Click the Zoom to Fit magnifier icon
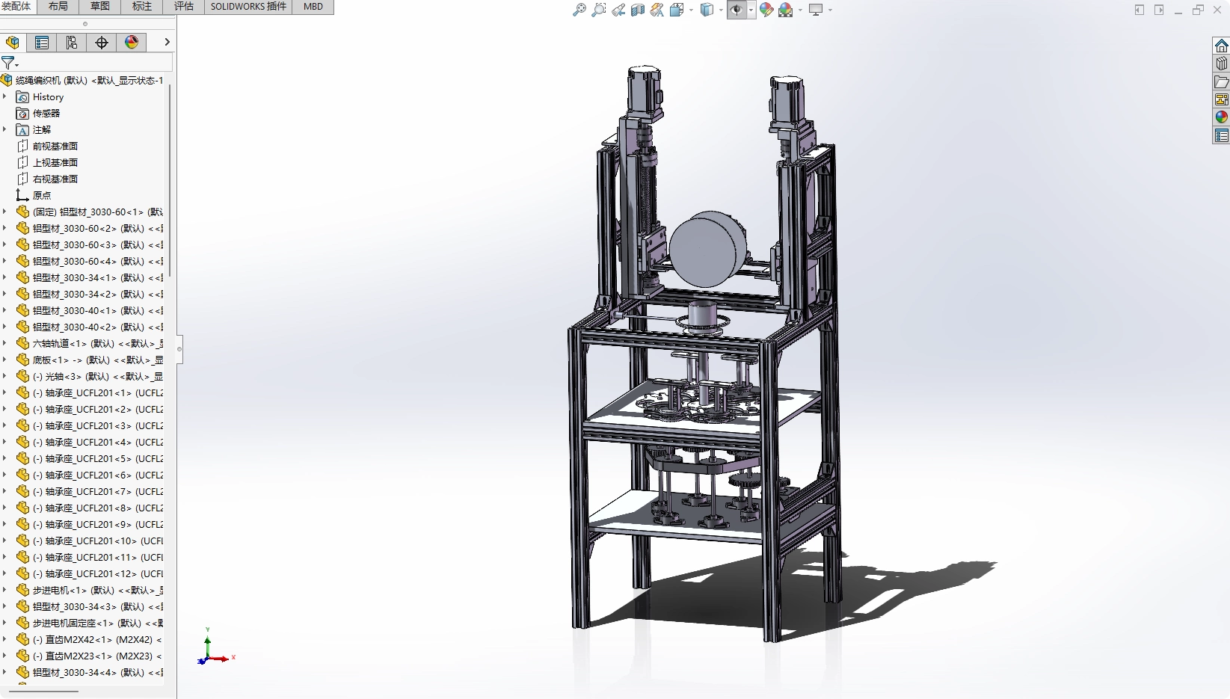1230x699 pixels. (x=579, y=10)
